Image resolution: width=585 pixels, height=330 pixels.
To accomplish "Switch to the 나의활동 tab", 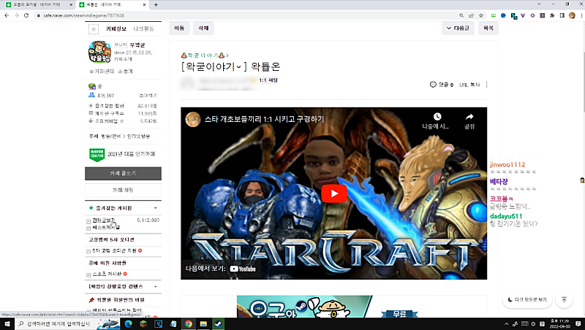I will (x=143, y=28).
